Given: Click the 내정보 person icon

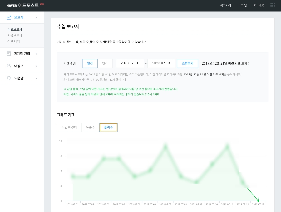Looking at the screenshot, I should (x=9, y=66).
